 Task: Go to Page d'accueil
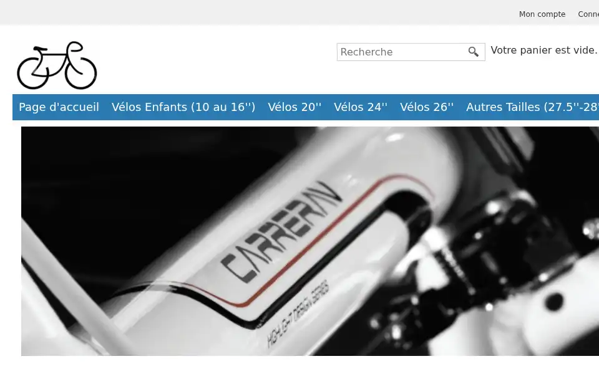click(59, 107)
